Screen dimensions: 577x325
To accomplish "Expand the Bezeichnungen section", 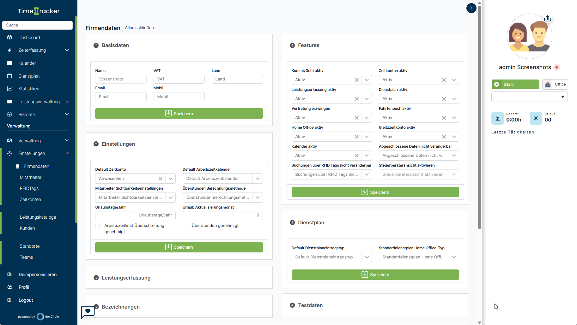I will [x=96, y=307].
